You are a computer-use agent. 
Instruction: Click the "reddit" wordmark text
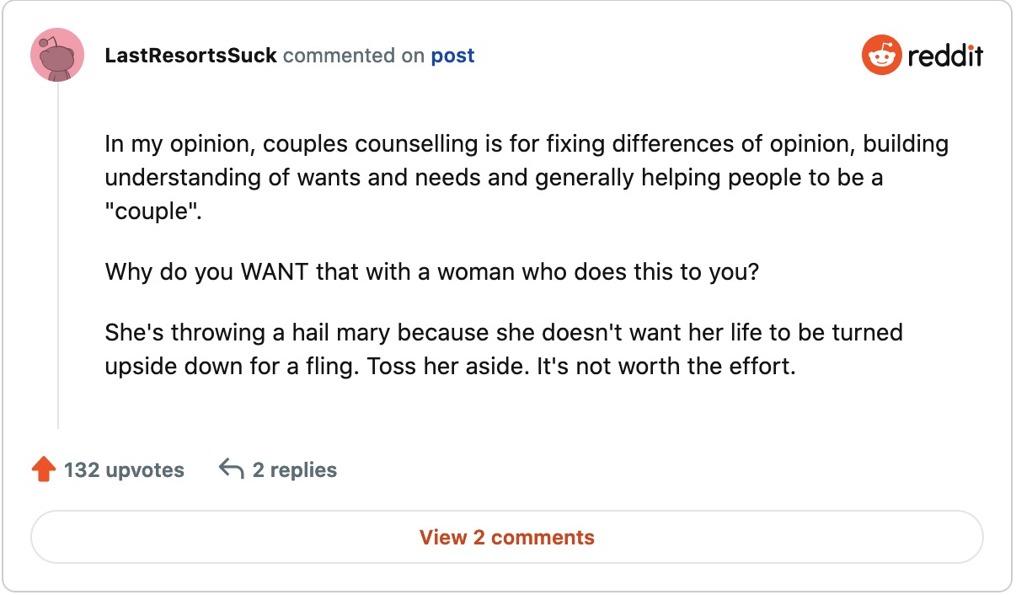coord(945,56)
